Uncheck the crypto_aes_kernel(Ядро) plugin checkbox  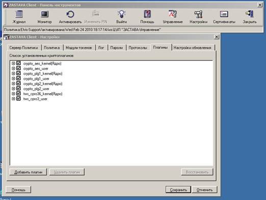coord(18,63)
